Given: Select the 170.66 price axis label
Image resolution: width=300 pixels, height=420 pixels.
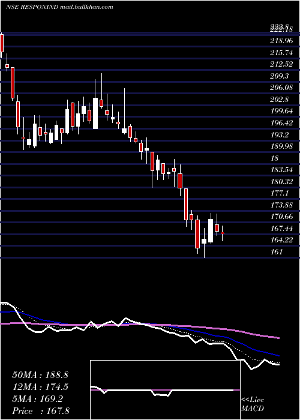Looking at the screenshot, I should [x=281, y=217].
